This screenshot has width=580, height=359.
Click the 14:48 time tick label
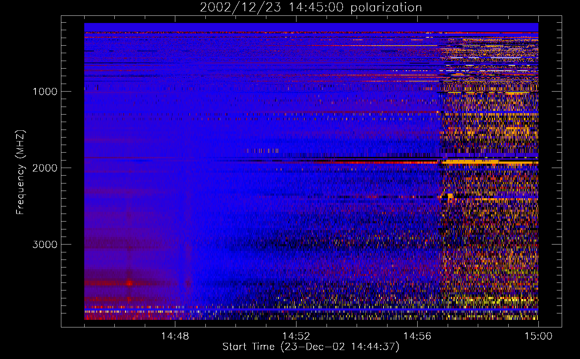coord(175,336)
